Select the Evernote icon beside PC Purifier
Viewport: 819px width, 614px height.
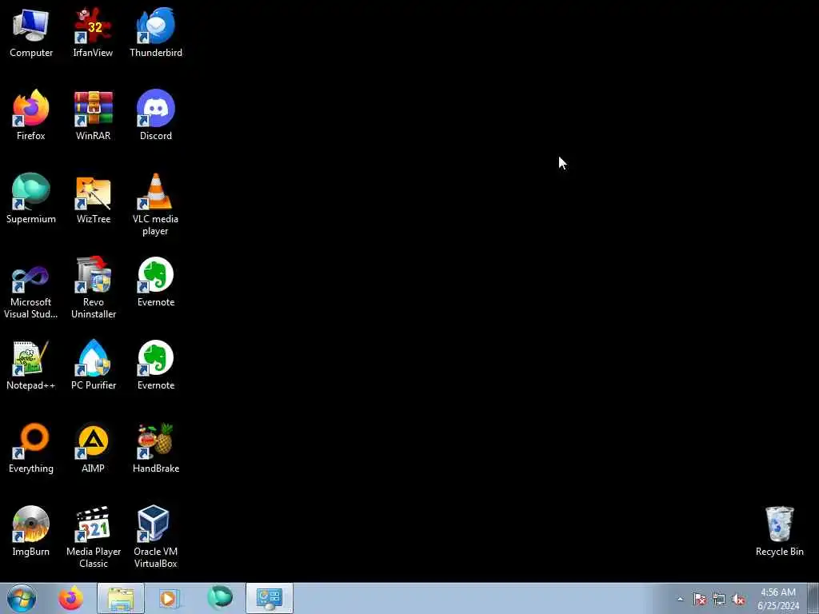pos(156,365)
